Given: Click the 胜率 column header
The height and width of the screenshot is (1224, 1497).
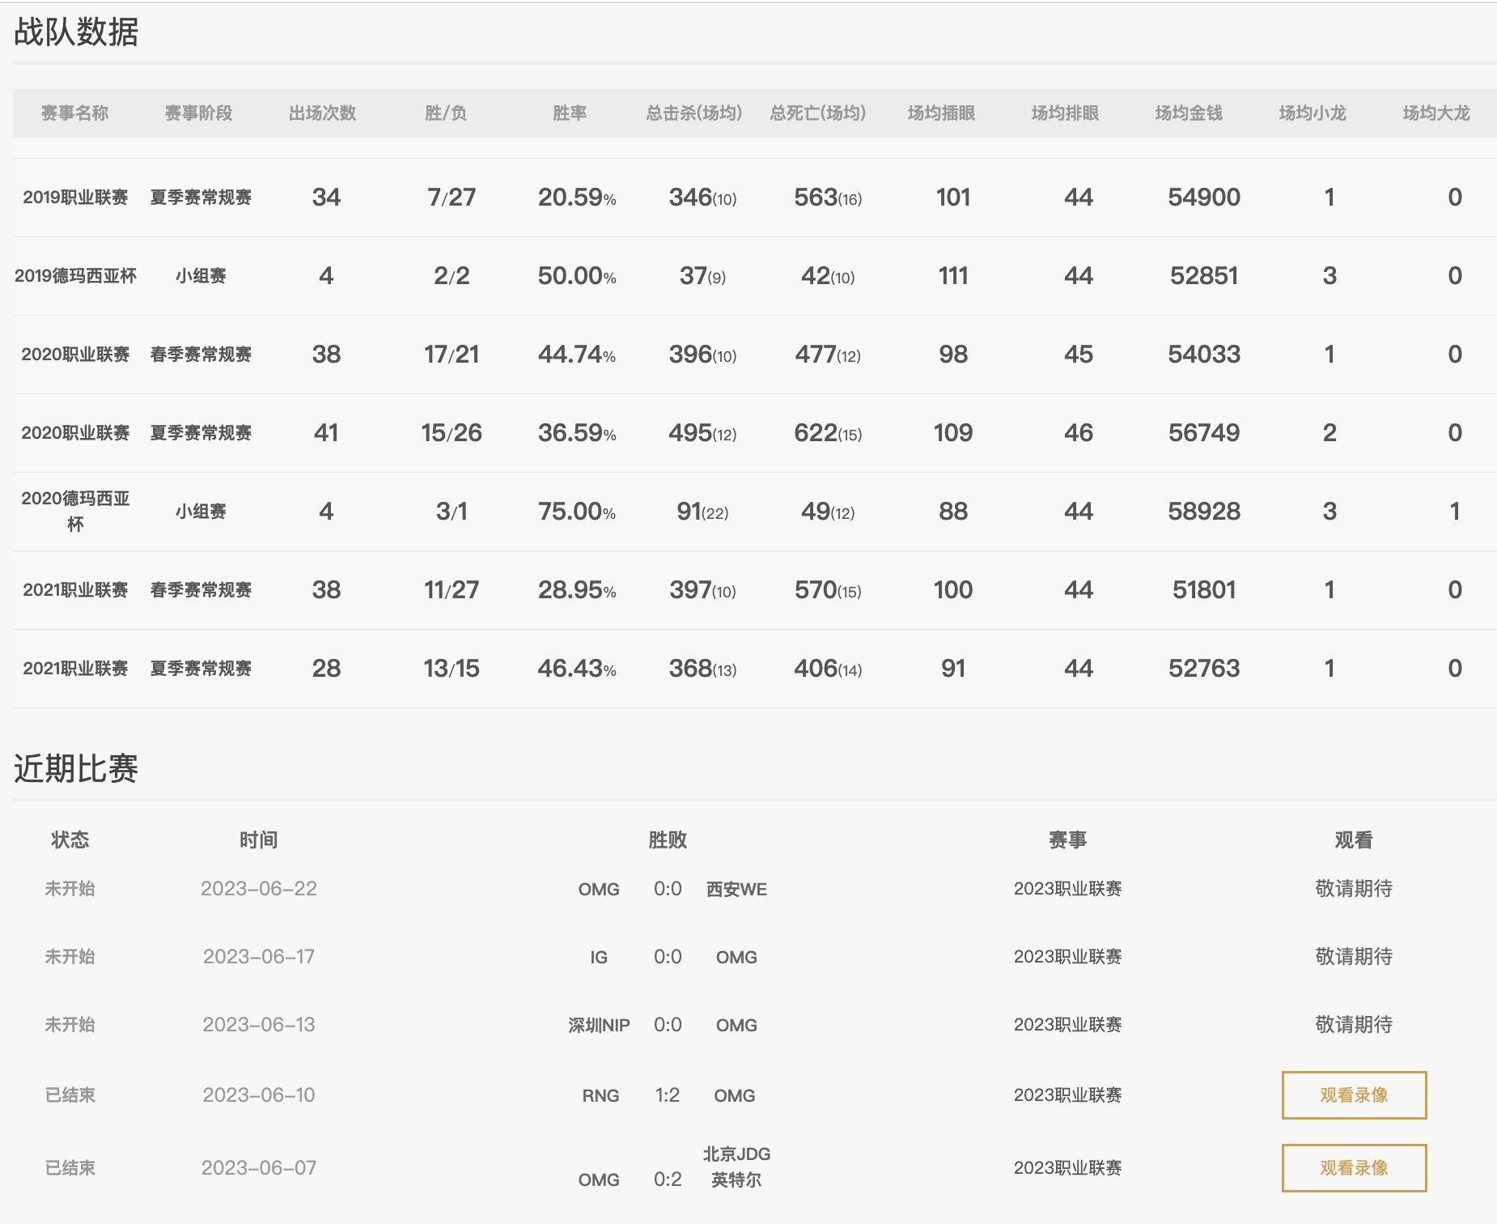Looking at the screenshot, I should pos(572,113).
